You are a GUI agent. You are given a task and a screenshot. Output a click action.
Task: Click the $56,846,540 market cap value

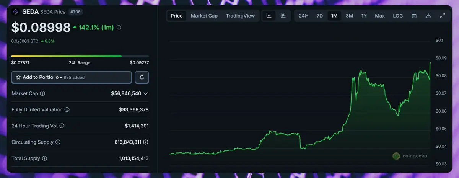coord(126,93)
